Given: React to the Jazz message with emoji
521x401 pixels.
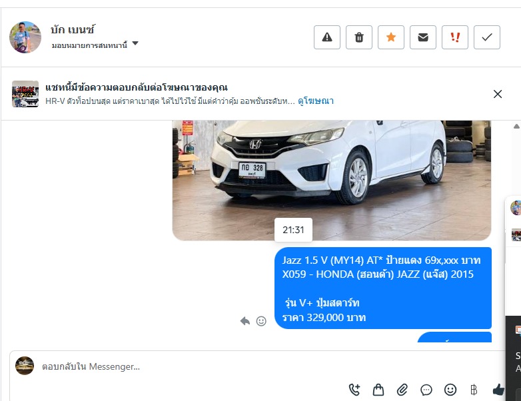Looking at the screenshot, I should point(261,321).
